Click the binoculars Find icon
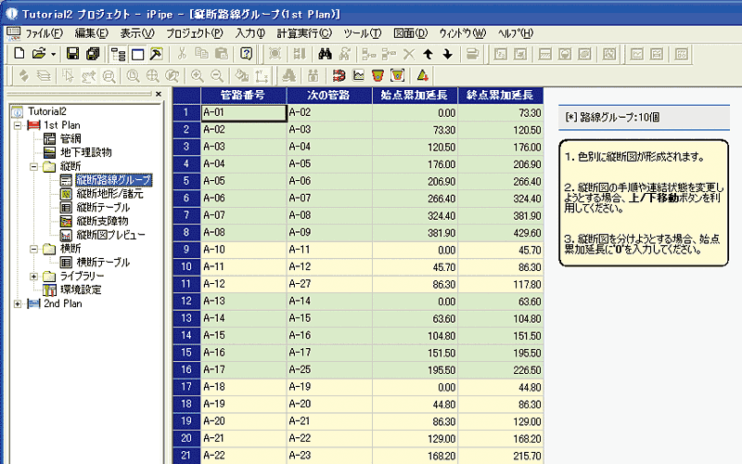Viewport: 742px width, 464px height. [x=325, y=54]
